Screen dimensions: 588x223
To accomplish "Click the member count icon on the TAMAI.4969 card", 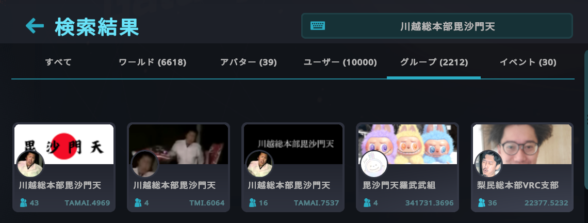I will click(x=23, y=203).
